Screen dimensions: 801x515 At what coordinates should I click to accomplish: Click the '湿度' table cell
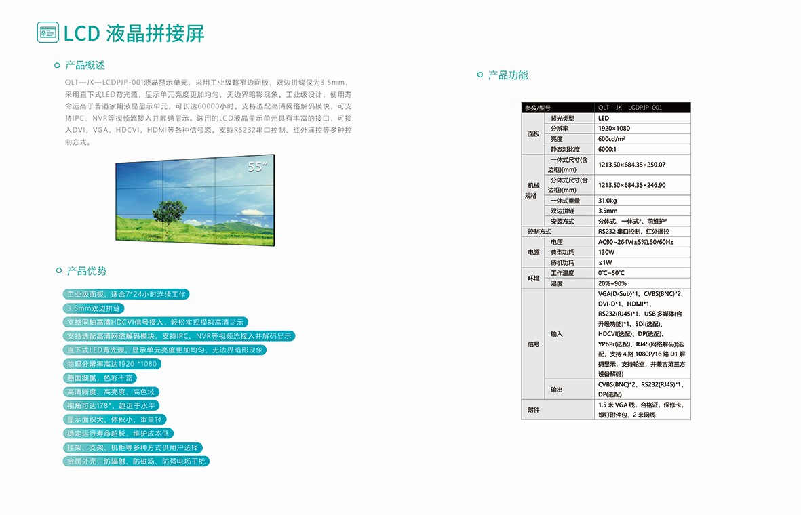[570, 283]
